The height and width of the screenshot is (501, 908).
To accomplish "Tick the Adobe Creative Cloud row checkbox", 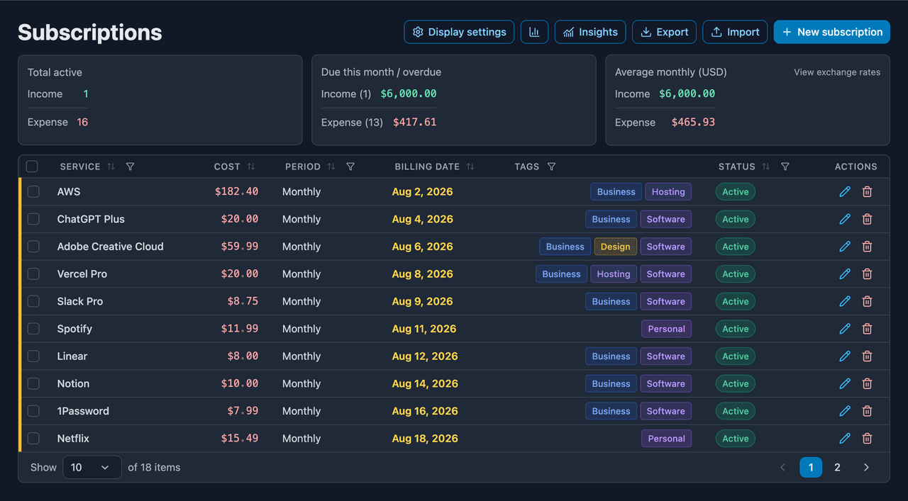I will point(33,247).
